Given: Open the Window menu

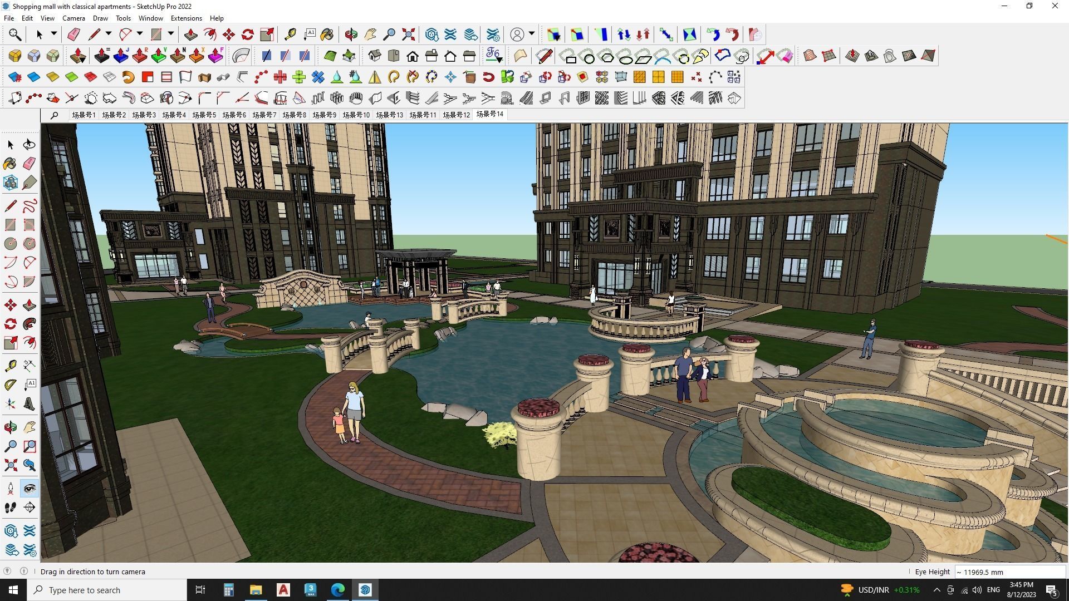Looking at the screenshot, I should point(150,18).
